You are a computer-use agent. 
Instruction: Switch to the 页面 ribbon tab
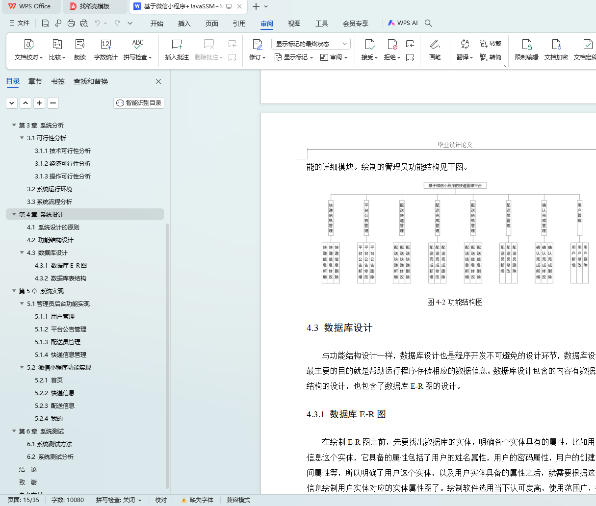pos(212,23)
